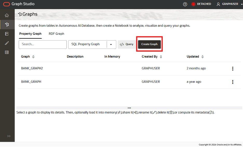Click the graph Search field

(43, 44)
